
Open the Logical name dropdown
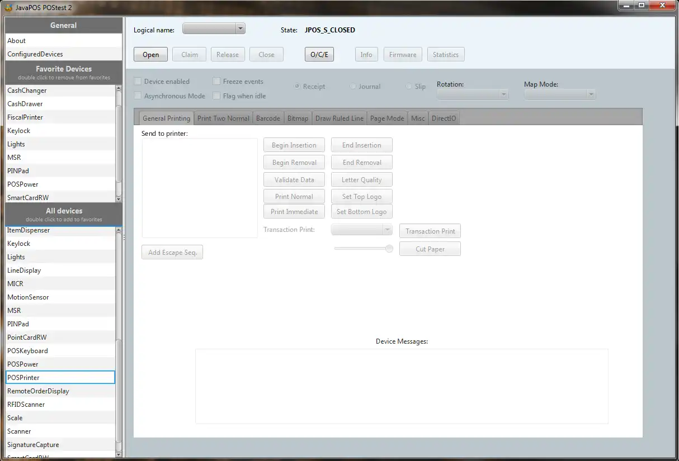[x=214, y=29]
